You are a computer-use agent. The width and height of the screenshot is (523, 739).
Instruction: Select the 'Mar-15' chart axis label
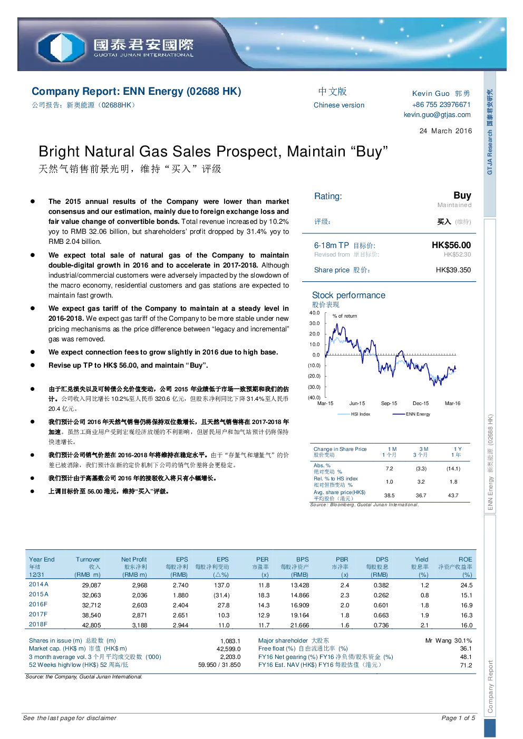(x=325, y=403)
